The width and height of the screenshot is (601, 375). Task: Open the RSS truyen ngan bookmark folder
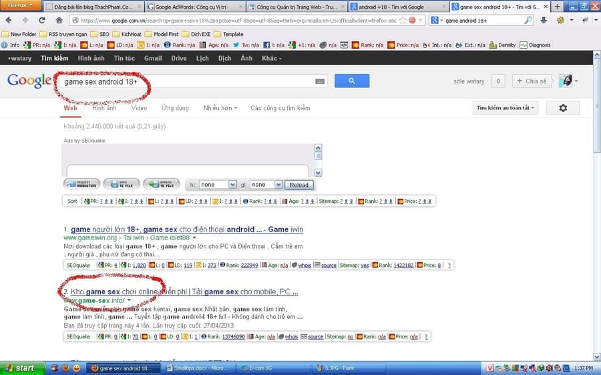tap(63, 34)
